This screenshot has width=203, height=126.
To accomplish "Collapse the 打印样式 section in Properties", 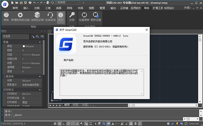I will click(40, 90).
